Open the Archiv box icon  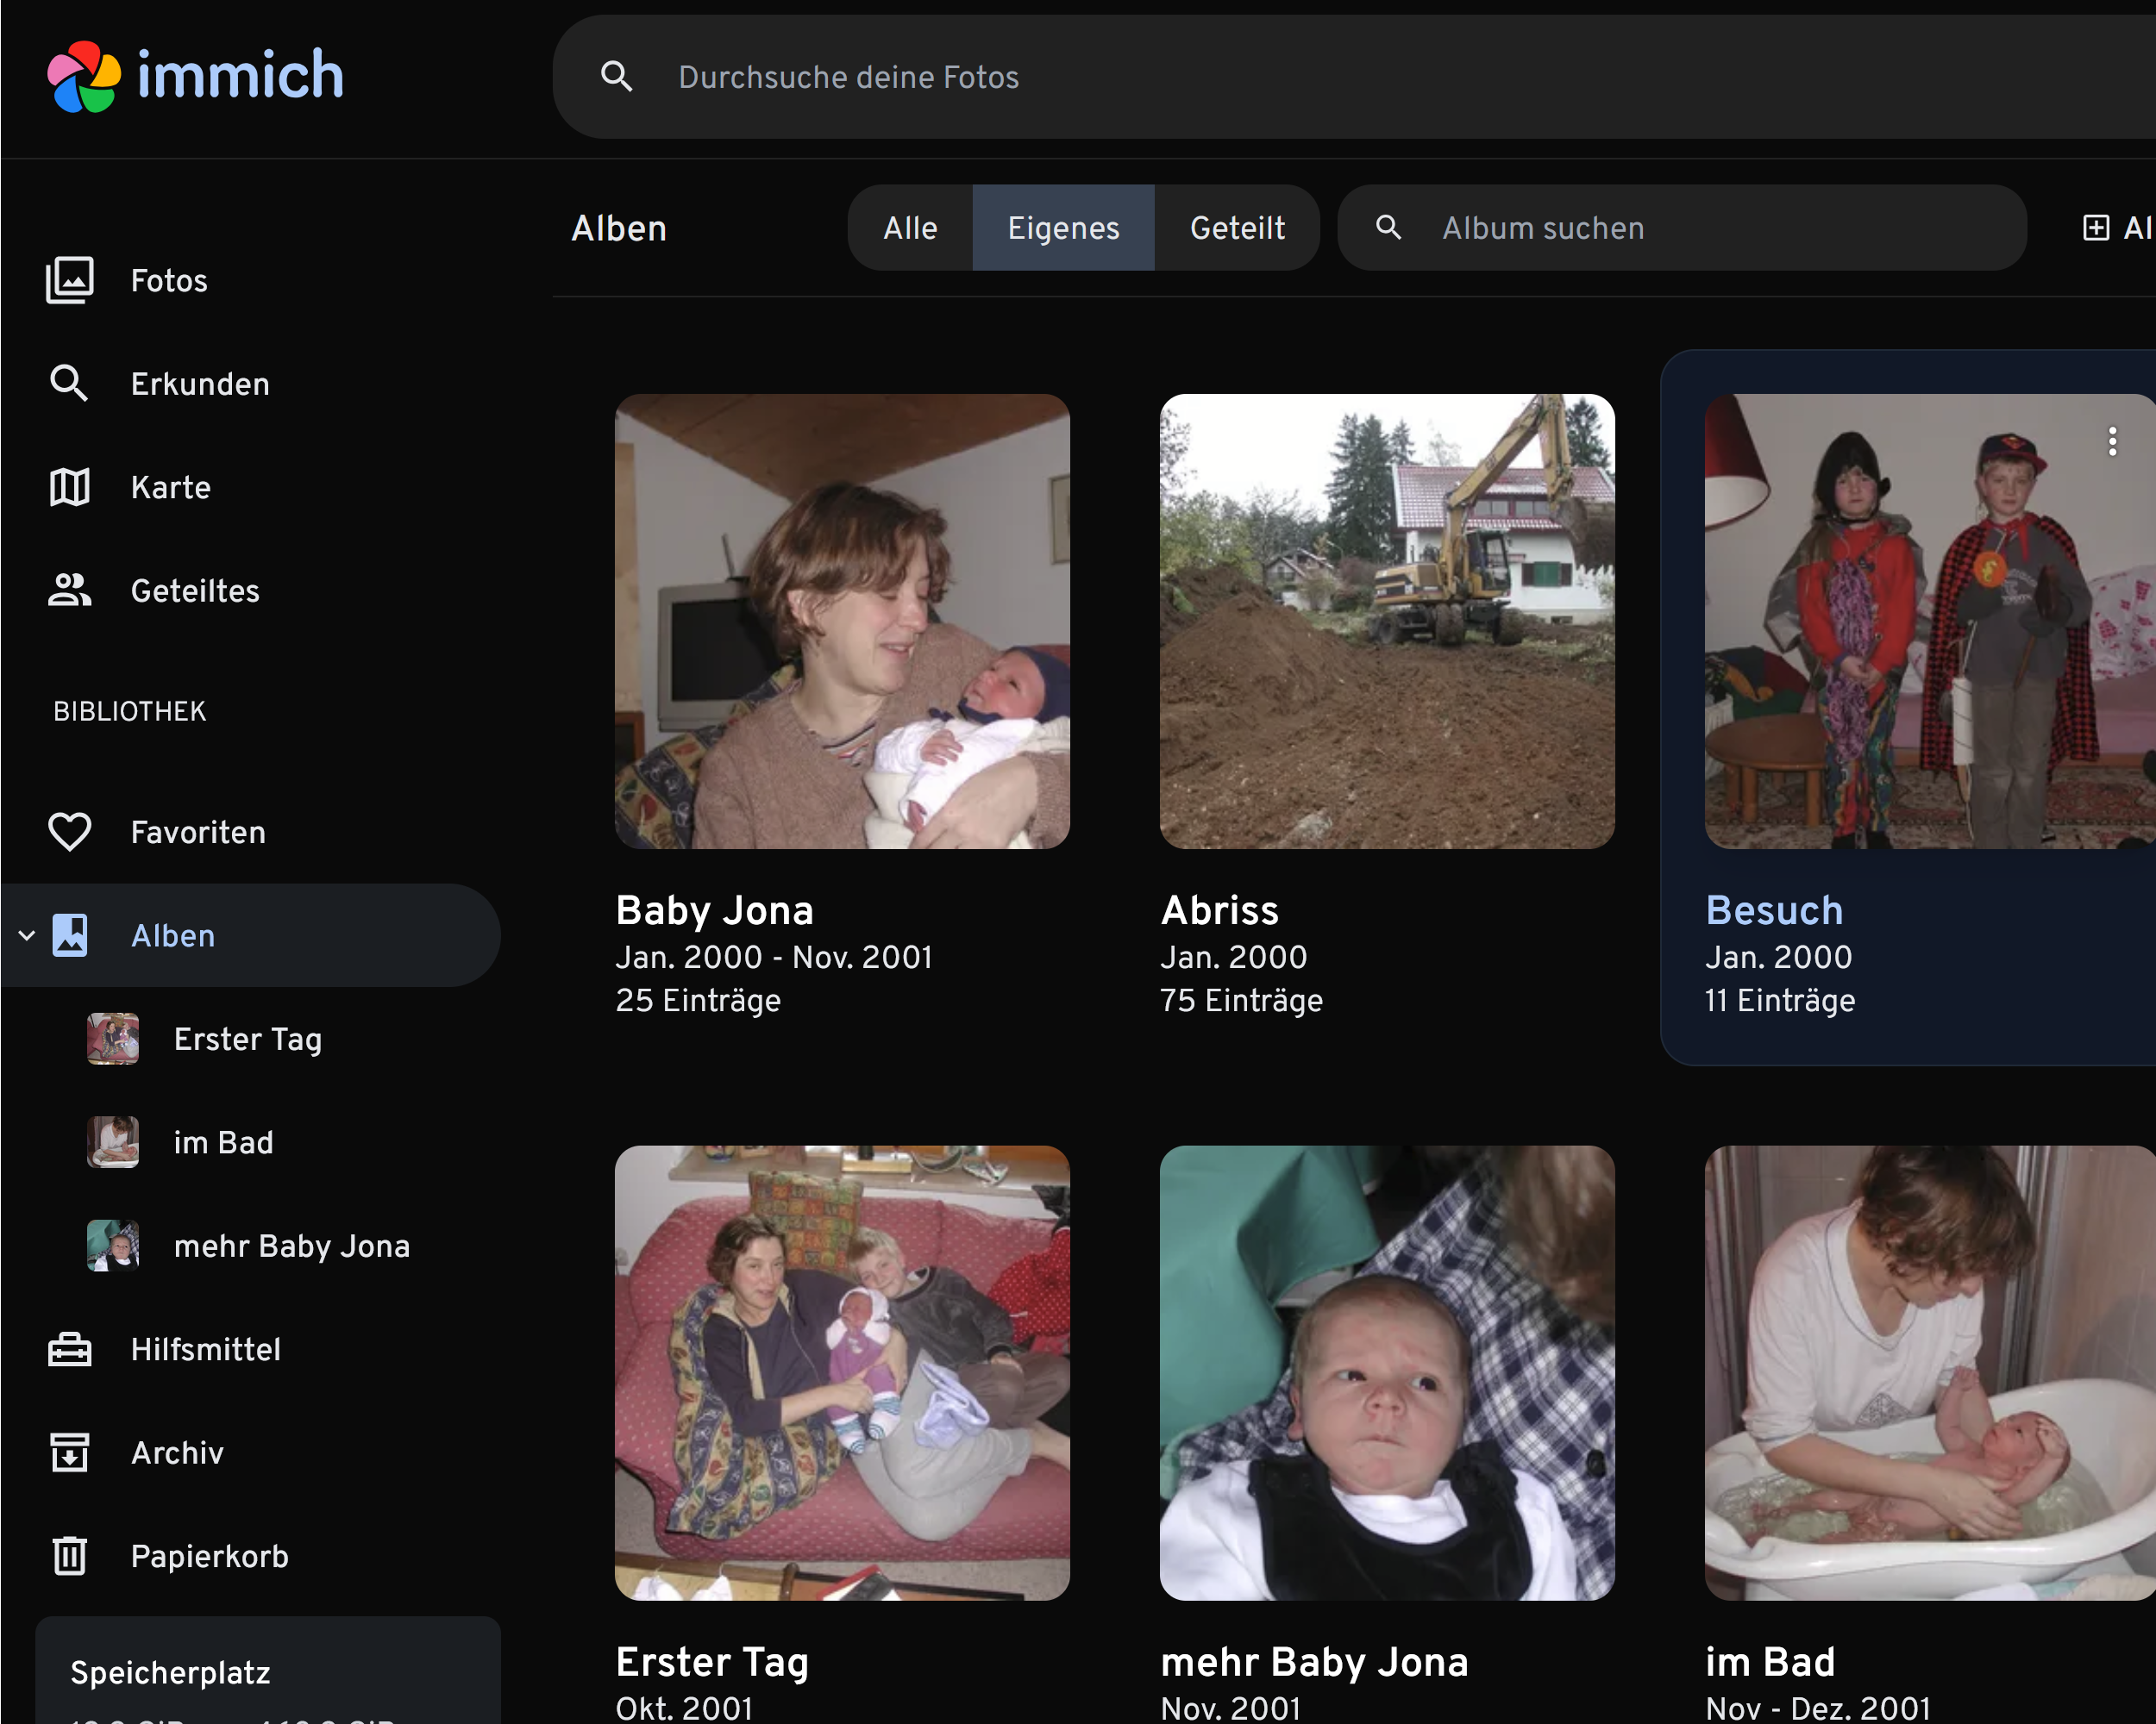69,1453
